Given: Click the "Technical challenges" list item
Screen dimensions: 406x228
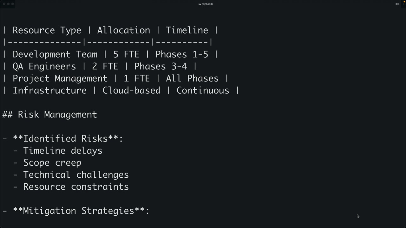Looking at the screenshot, I should [76, 175].
